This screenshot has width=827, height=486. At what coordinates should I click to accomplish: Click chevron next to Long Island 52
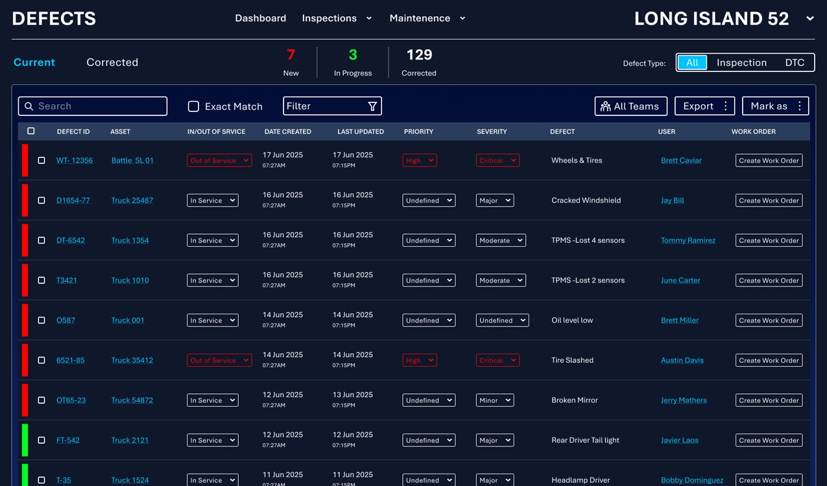click(810, 19)
